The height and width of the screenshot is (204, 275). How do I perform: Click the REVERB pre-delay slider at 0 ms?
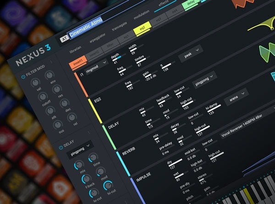(167, 148)
